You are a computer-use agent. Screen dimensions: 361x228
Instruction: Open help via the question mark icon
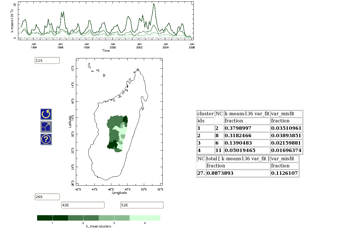tap(46, 139)
